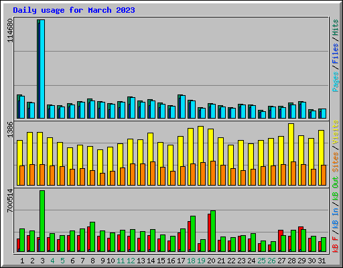Click the 'Visits' legend label
Image resolution: width=343 pixels, height=268 pixels.
(336, 132)
